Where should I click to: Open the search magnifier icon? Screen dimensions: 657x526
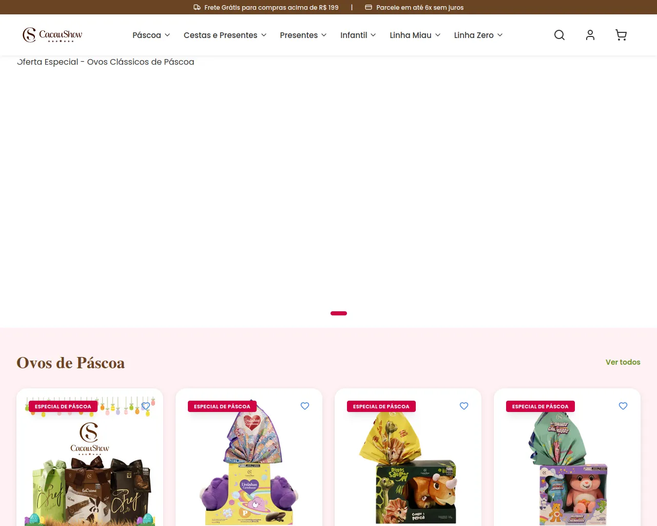(x=559, y=35)
